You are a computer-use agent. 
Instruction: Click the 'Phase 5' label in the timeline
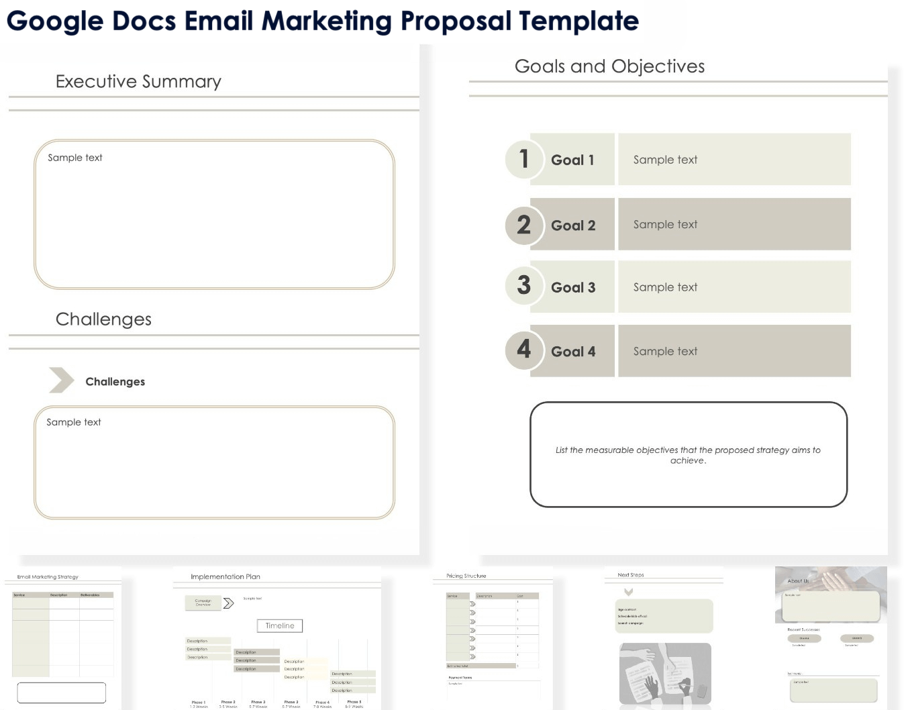click(x=354, y=702)
